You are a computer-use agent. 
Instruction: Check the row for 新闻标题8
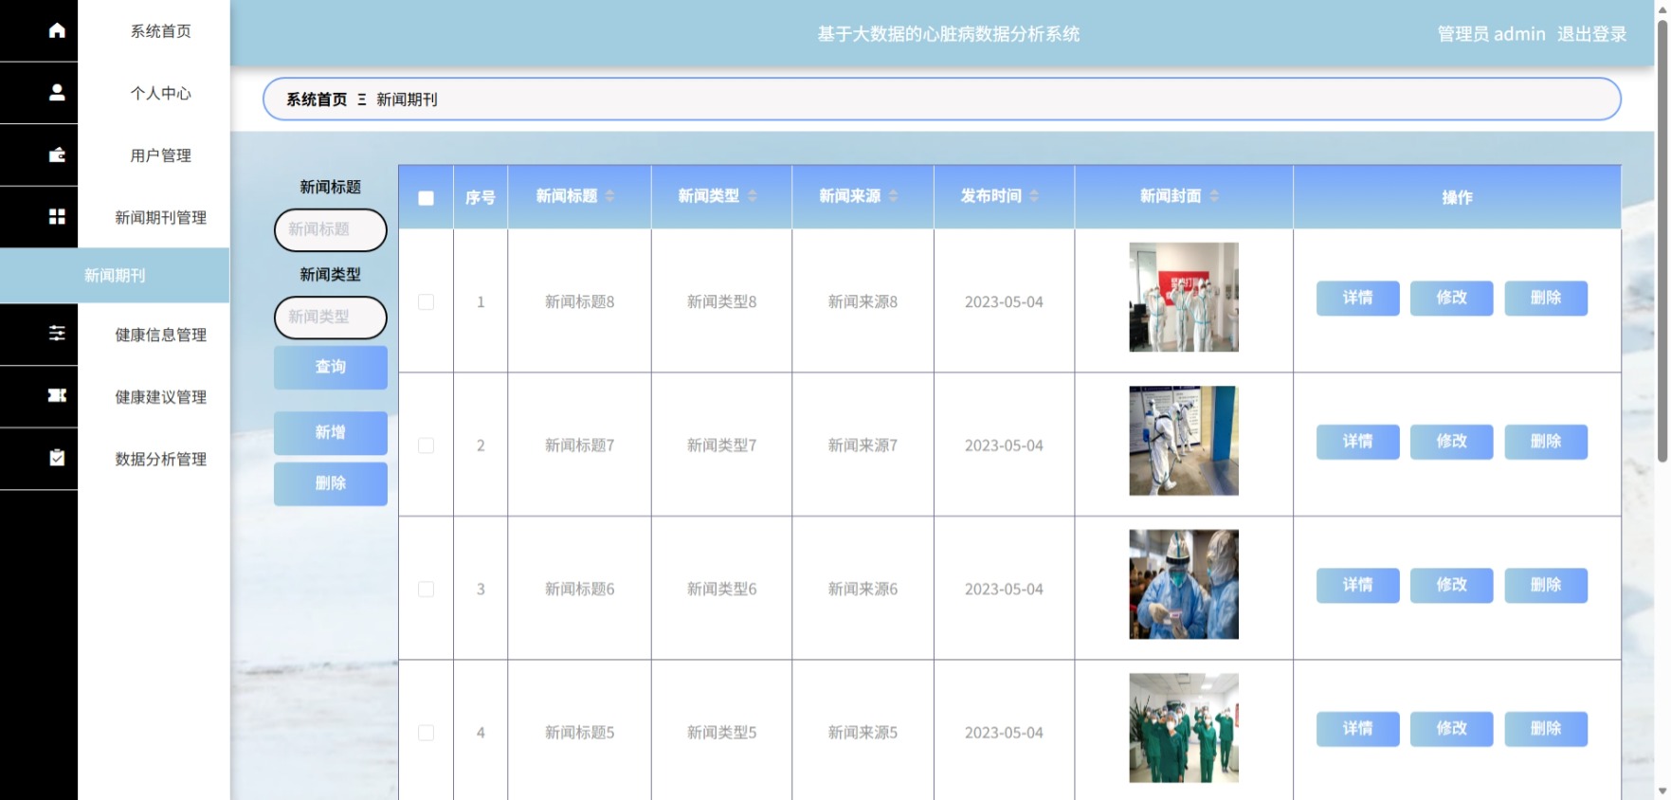tap(427, 301)
